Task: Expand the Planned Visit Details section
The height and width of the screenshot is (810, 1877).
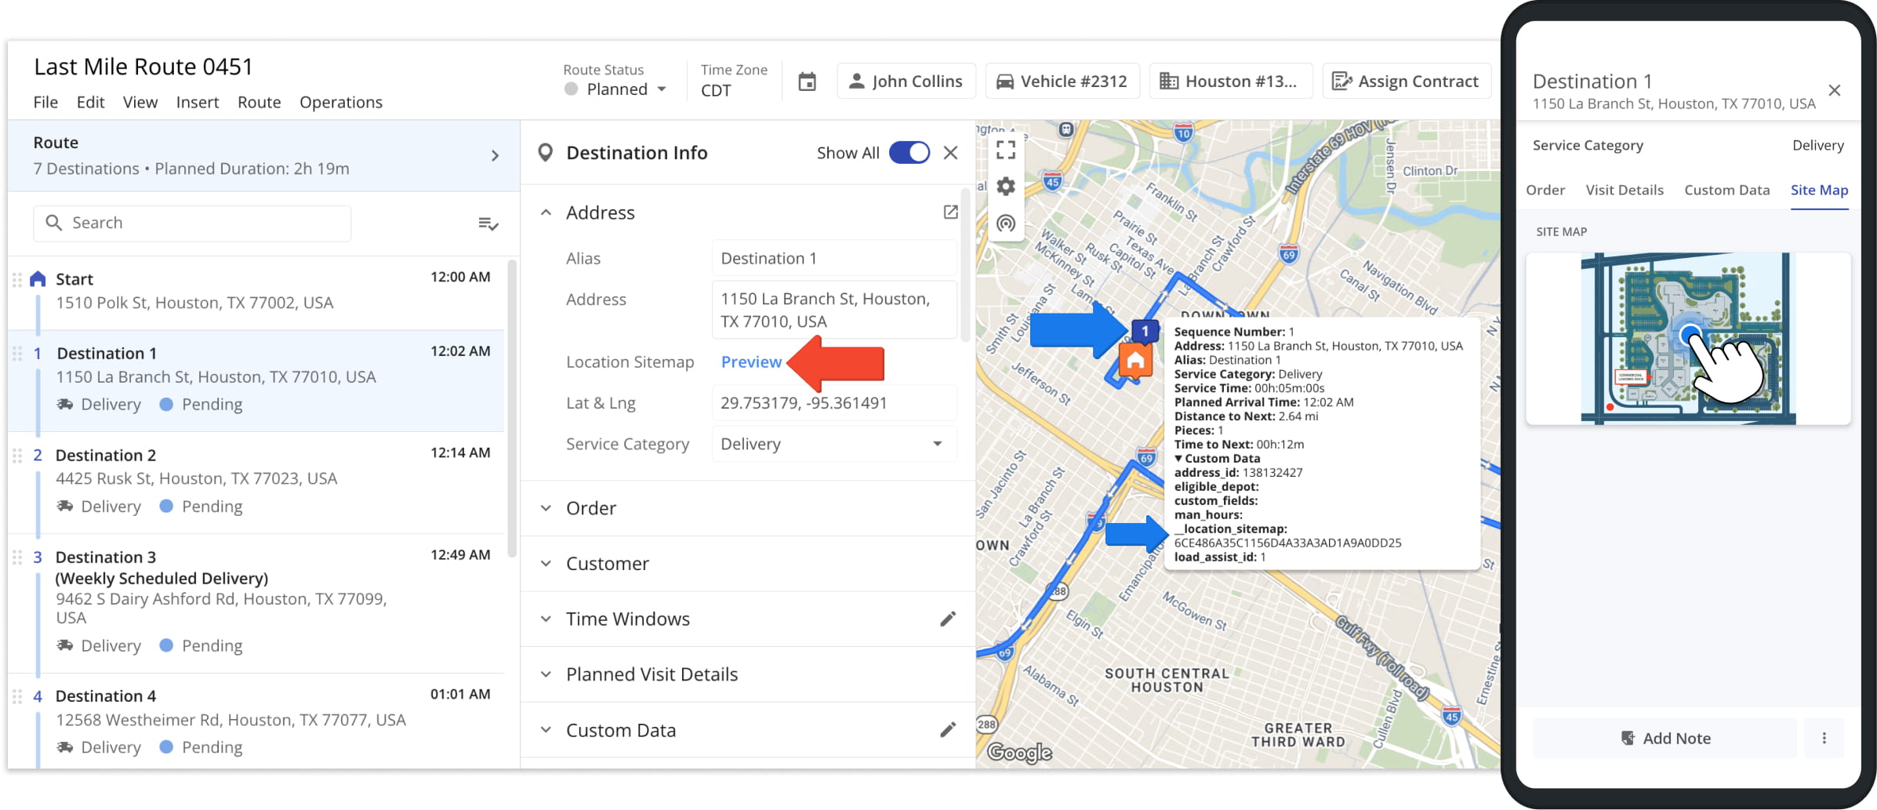Action: pos(546,674)
